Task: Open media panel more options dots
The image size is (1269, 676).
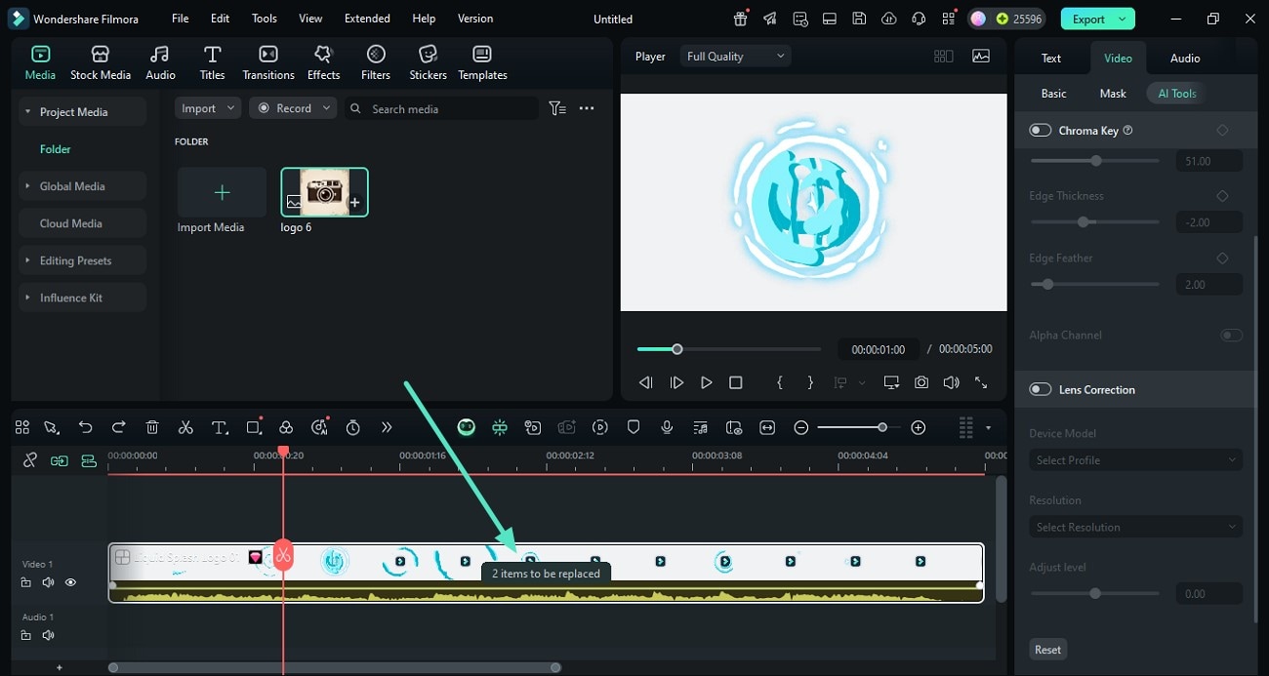Action: [x=587, y=108]
